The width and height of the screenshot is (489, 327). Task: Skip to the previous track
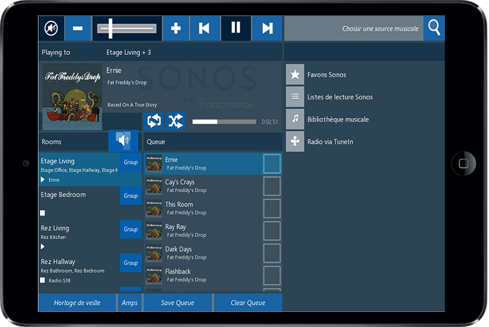pyautogui.click(x=205, y=28)
